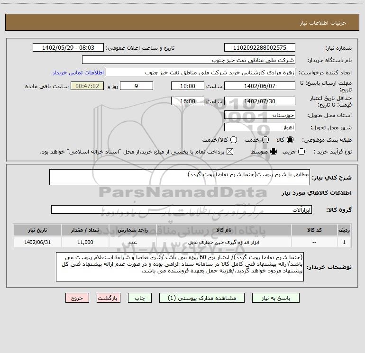Click the response deadline date 1402/06/07
Screen dimensions: 365x353
tap(260, 86)
